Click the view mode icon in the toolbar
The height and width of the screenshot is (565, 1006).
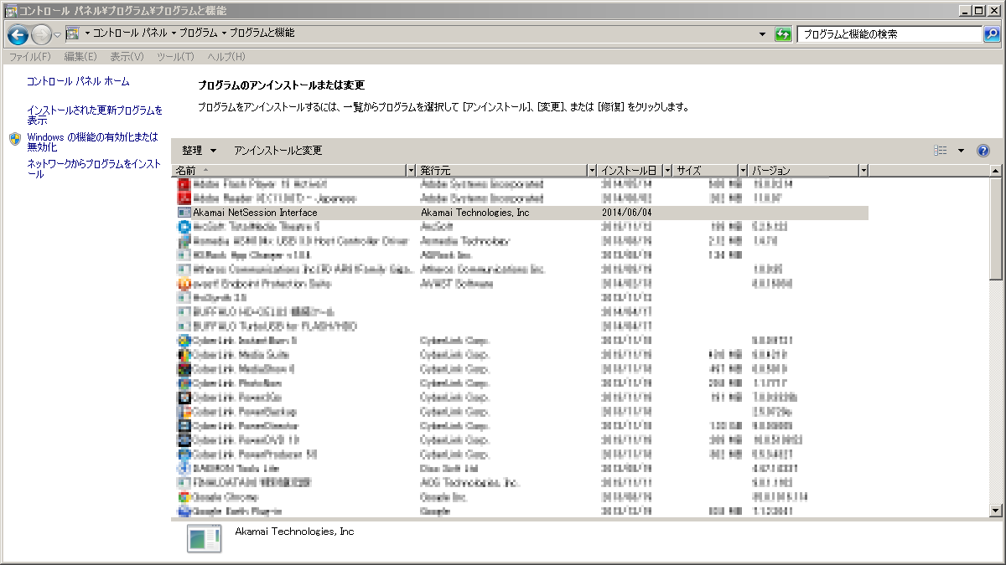point(941,151)
